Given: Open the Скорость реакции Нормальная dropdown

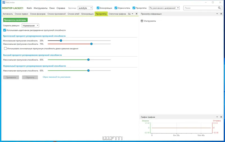Looking at the screenshot, I should point(30,26).
